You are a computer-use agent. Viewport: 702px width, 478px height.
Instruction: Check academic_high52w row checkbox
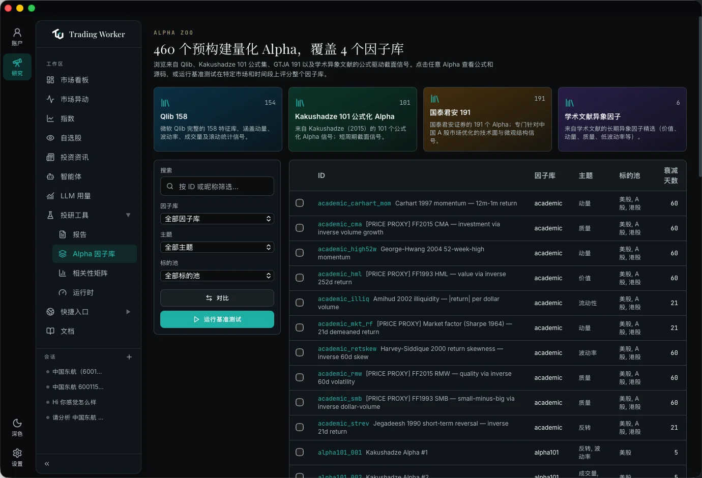300,253
